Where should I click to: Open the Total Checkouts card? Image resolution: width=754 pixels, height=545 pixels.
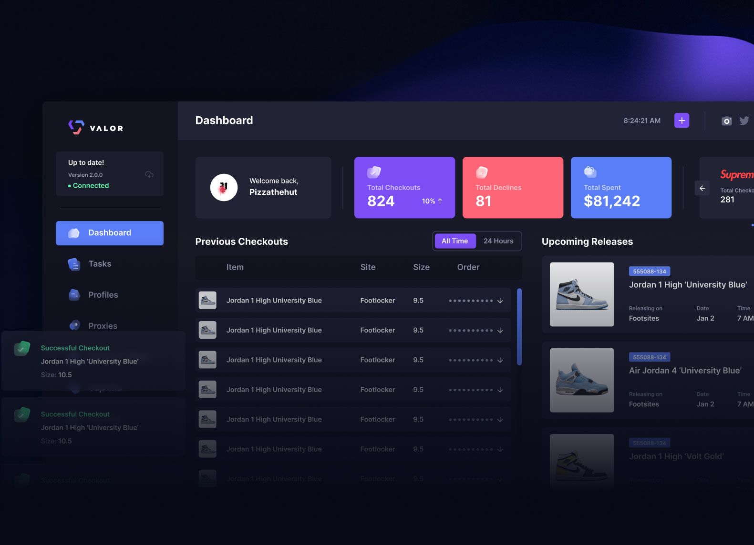404,188
